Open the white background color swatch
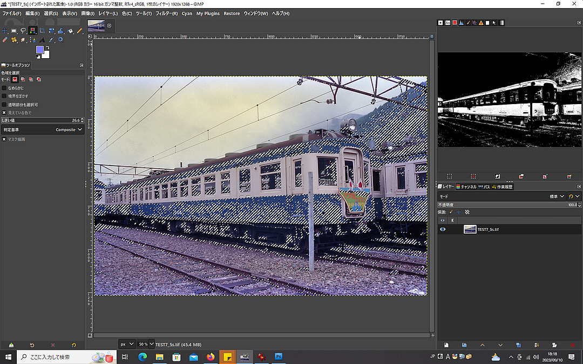Viewport: 583px width, 364px height. tap(46, 56)
